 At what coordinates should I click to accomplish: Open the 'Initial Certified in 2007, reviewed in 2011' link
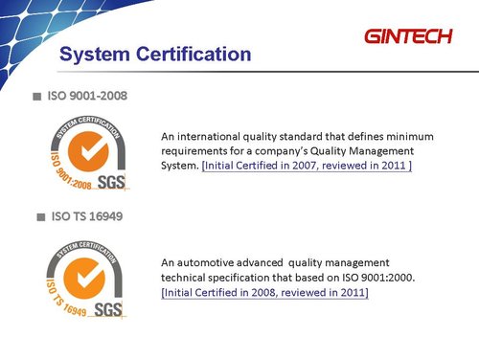307,166
